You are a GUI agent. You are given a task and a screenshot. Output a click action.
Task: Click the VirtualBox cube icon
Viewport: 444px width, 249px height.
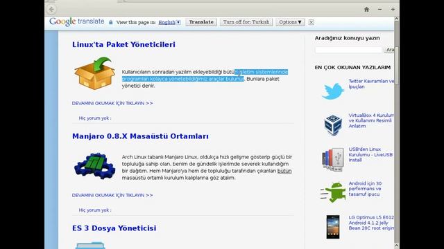click(x=333, y=124)
